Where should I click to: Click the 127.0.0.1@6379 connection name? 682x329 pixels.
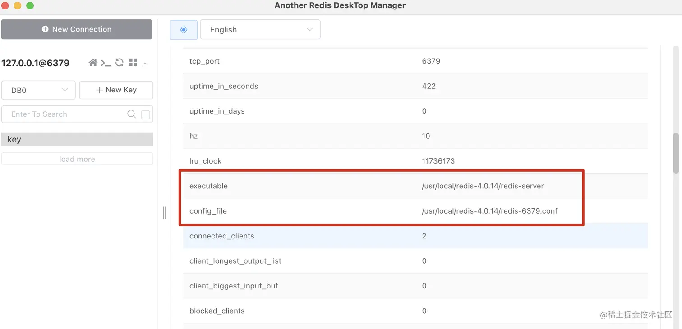point(36,63)
